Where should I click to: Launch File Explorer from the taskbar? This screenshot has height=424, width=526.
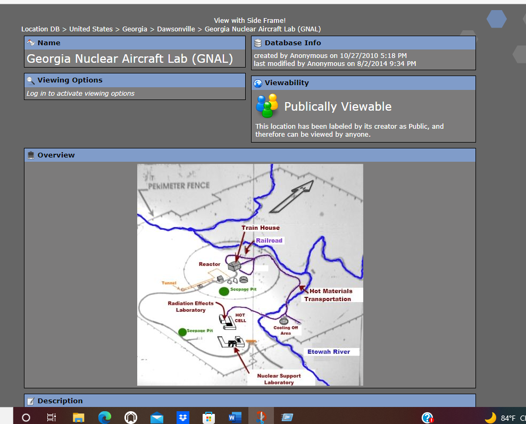79,418
